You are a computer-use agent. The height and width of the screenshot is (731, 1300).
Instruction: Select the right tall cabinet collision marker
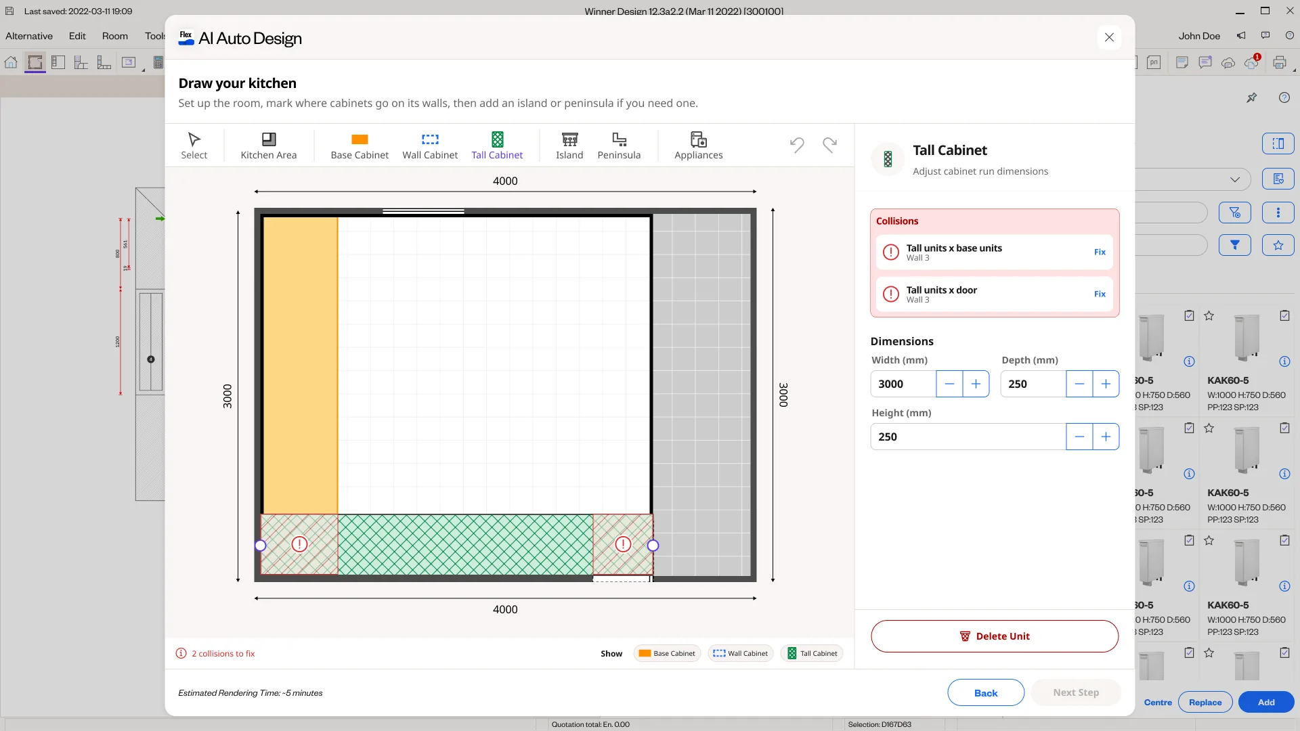pyautogui.click(x=623, y=544)
